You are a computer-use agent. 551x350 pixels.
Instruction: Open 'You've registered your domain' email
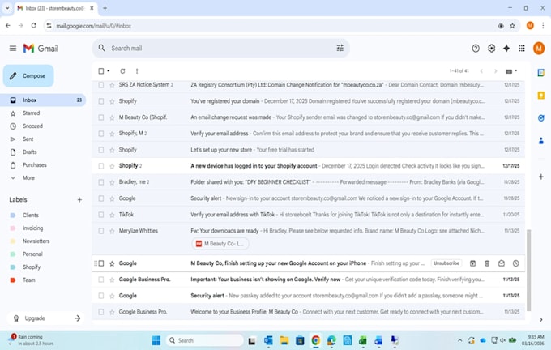point(309,101)
